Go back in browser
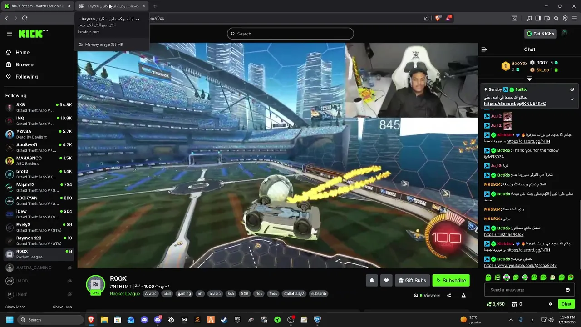The image size is (581, 327). pyautogui.click(x=6, y=18)
